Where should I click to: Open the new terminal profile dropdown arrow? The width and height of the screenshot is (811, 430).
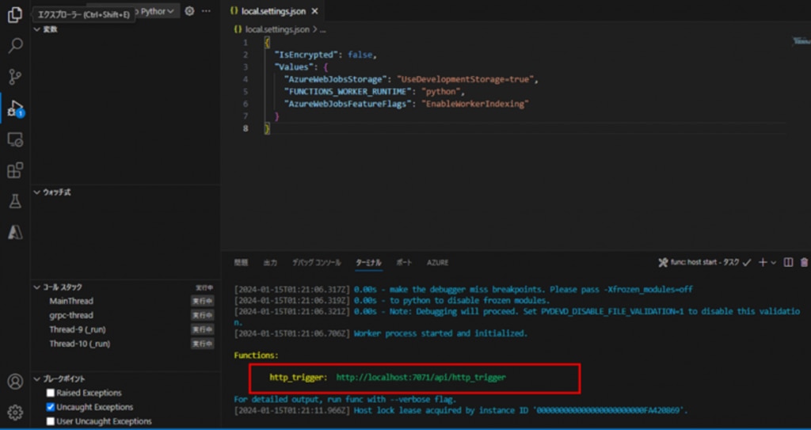(x=774, y=263)
